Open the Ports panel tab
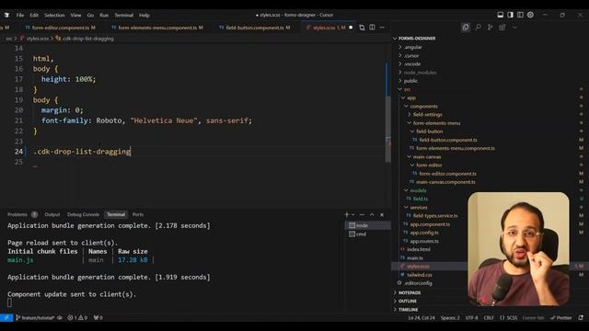This screenshot has width=589, height=331. pyautogui.click(x=138, y=214)
